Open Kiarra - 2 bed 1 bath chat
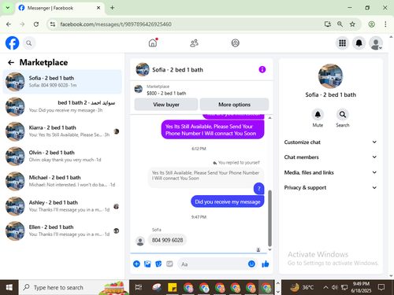The image size is (394, 295). click(62, 131)
